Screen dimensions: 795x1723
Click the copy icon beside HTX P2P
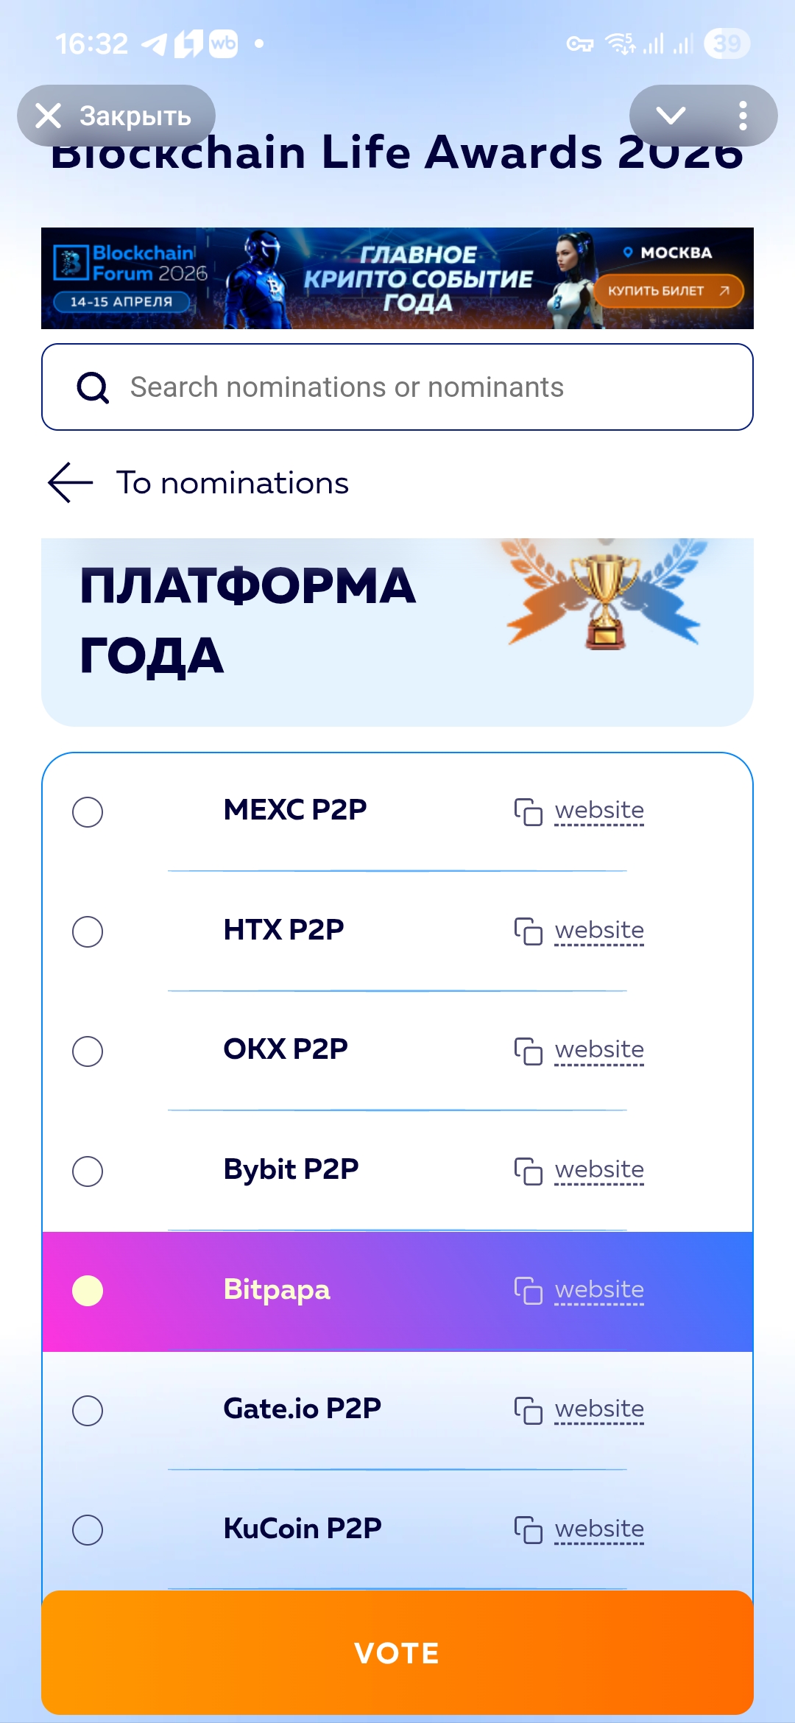528,931
